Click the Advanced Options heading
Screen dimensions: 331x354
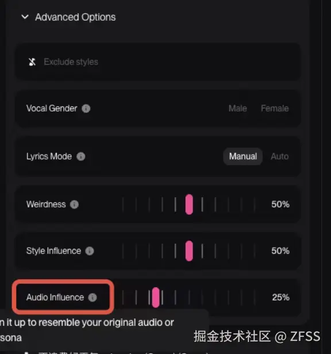click(75, 17)
